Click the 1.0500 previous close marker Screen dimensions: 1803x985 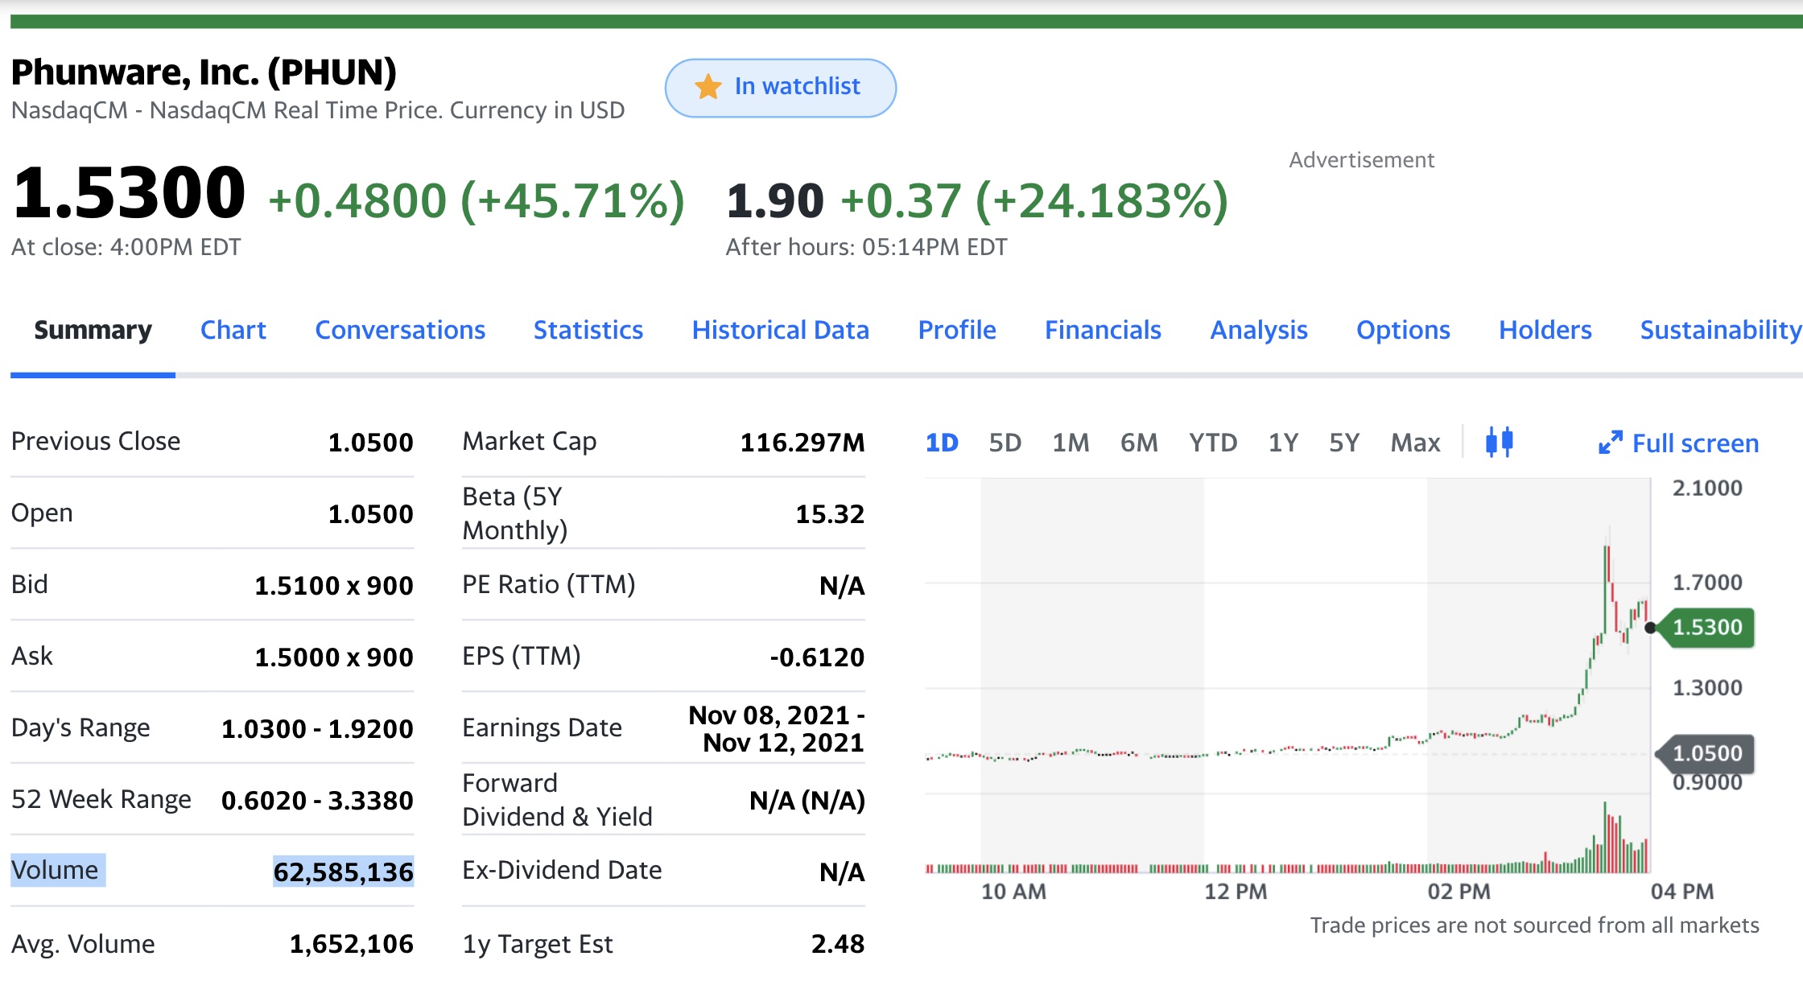pyautogui.click(x=1706, y=753)
